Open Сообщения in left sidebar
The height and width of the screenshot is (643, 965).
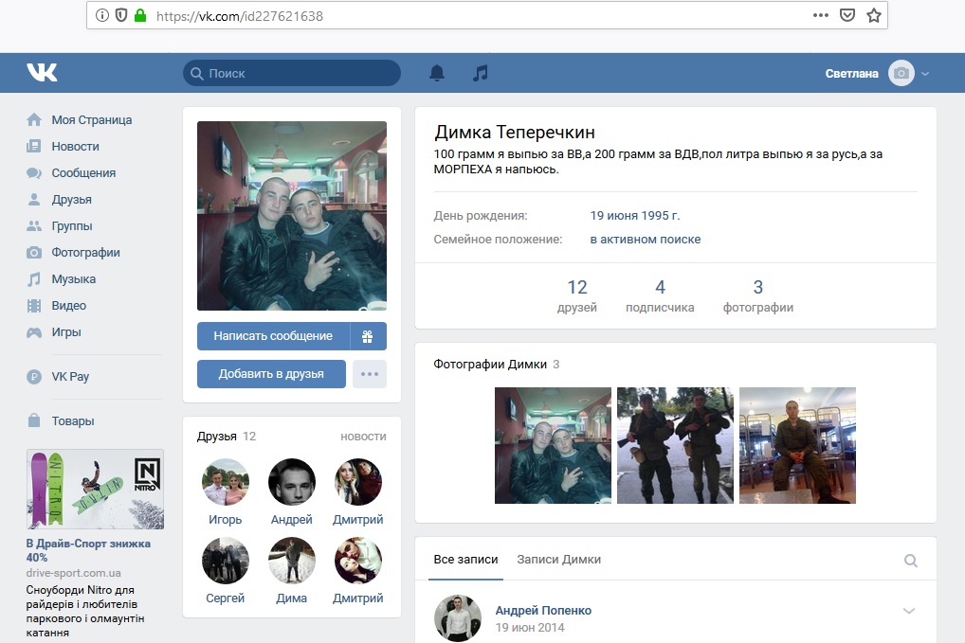point(83,173)
